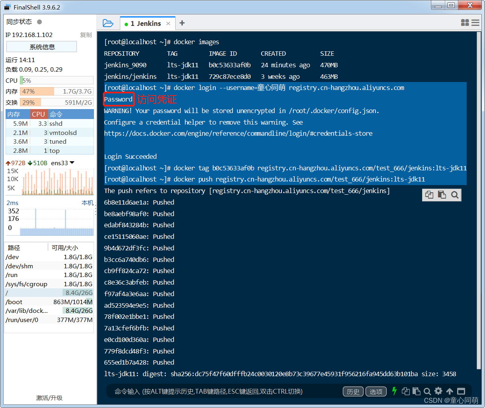The width and height of the screenshot is (485, 408).
Task: Select the /boot disk path row
Action: [x=49, y=302]
